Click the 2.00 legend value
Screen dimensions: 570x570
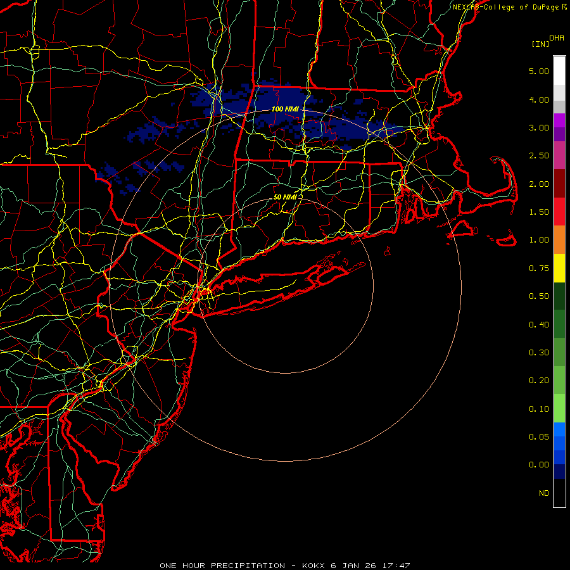[539, 184]
